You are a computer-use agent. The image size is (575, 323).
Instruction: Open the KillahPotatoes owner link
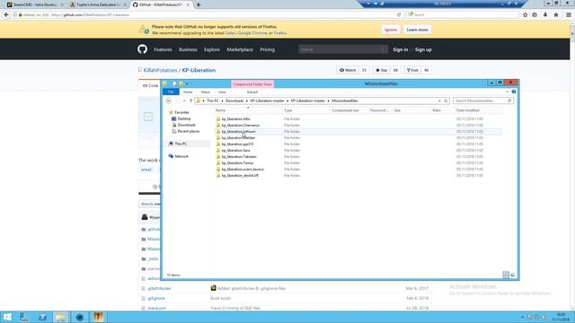160,70
